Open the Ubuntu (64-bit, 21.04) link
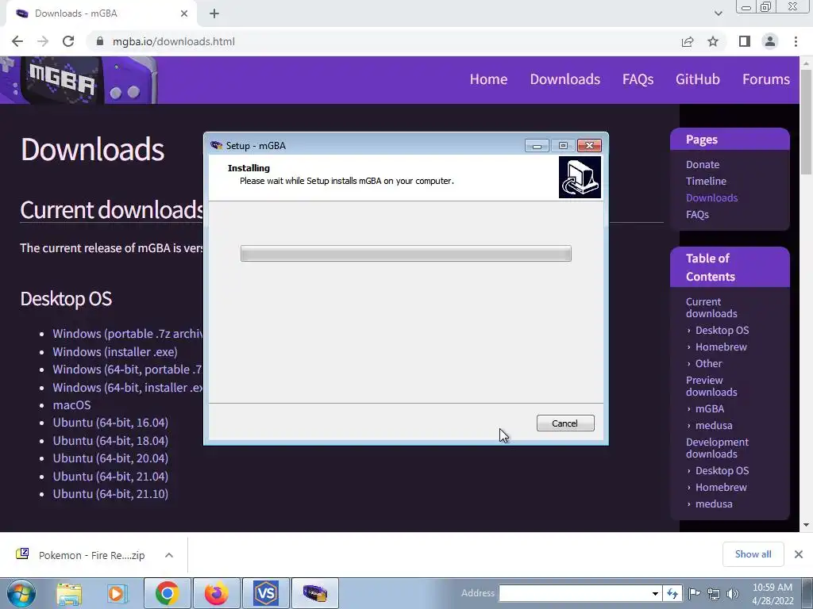Screen dimensions: 813x609 pos(110,477)
